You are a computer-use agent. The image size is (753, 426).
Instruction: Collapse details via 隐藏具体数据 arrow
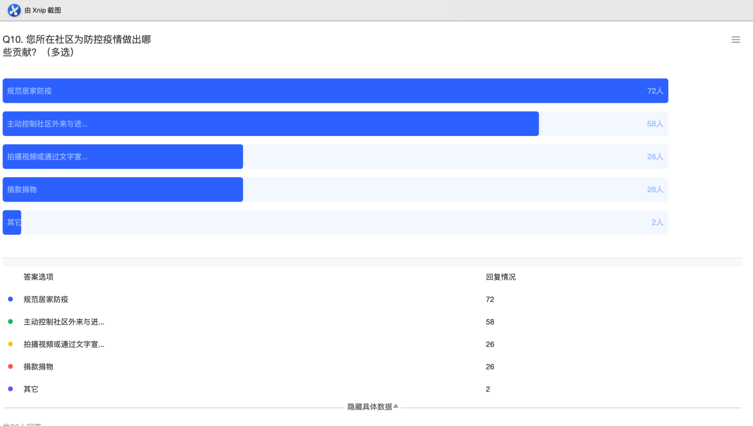[x=396, y=406]
